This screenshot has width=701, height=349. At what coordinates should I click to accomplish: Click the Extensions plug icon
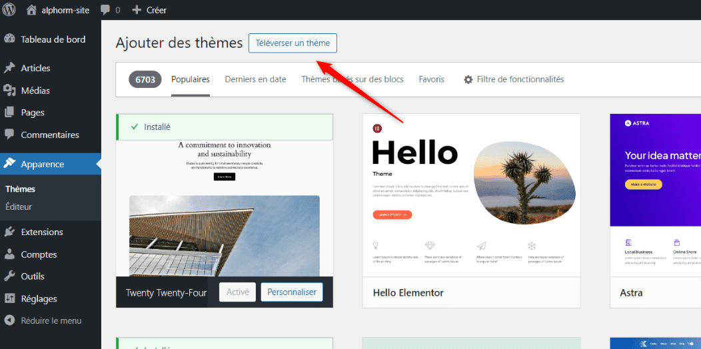pos(9,232)
